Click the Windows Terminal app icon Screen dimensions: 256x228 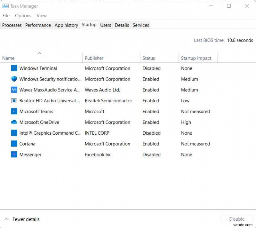tap(14, 68)
